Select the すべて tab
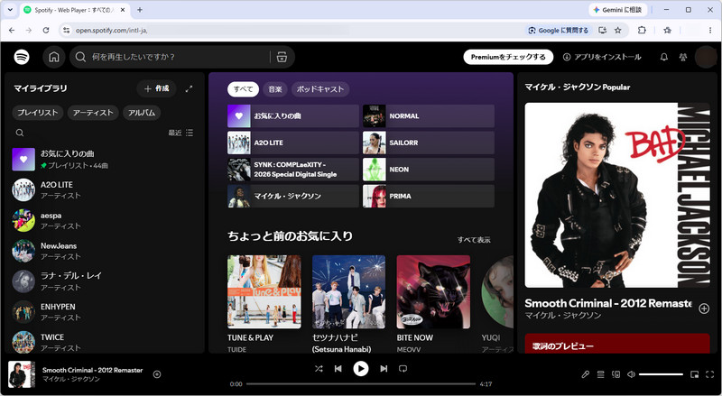722x396 pixels. tap(243, 89)
